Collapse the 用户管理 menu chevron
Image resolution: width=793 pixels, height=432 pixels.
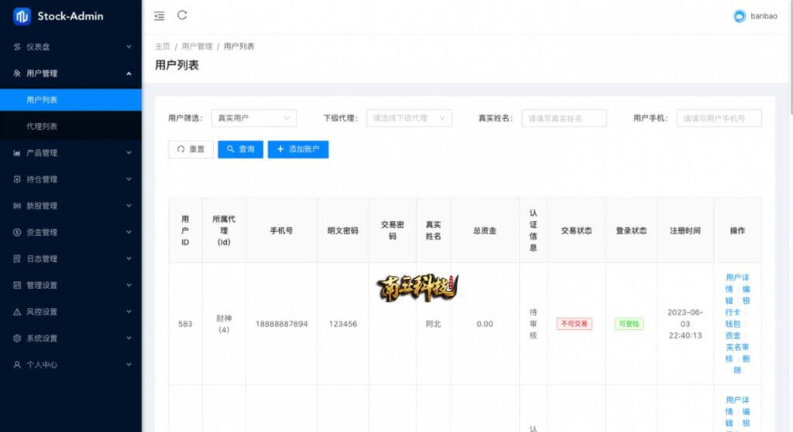coord(129,73)
